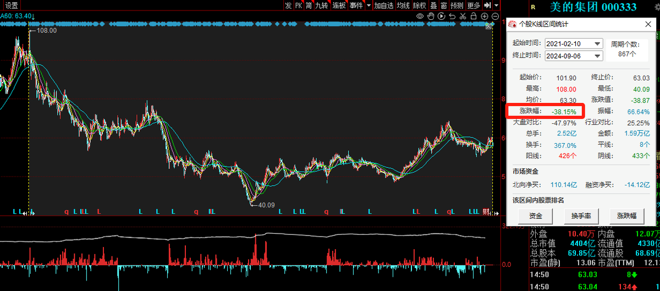This screenshot has height=291, width=660.
Task: Click the 换手 367.0% value
Action: tap(565, 145)
